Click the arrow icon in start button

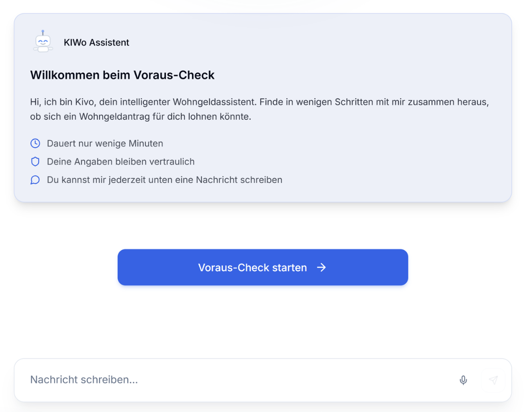tap(322, 267)
